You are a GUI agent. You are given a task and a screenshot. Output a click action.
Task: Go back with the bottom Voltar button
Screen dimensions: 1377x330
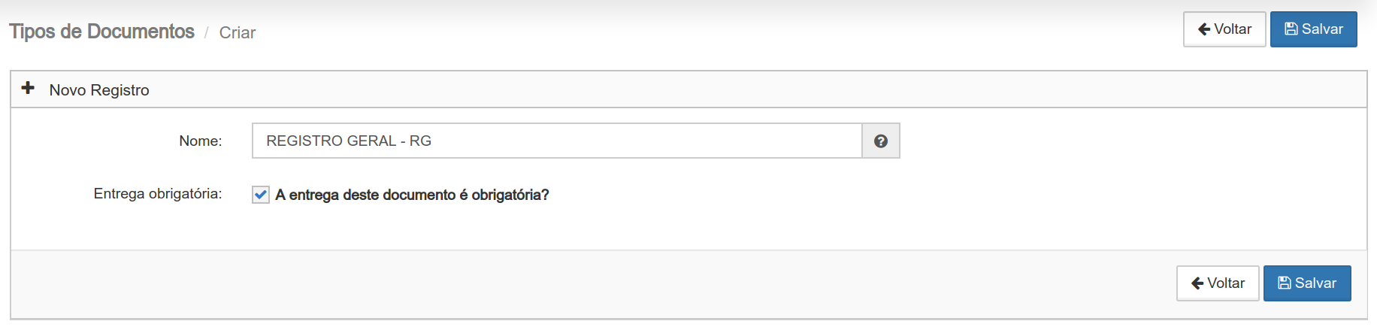1218,283
